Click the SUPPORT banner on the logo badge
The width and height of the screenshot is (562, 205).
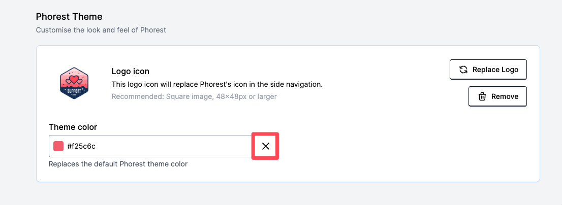(x=74, y=91)
